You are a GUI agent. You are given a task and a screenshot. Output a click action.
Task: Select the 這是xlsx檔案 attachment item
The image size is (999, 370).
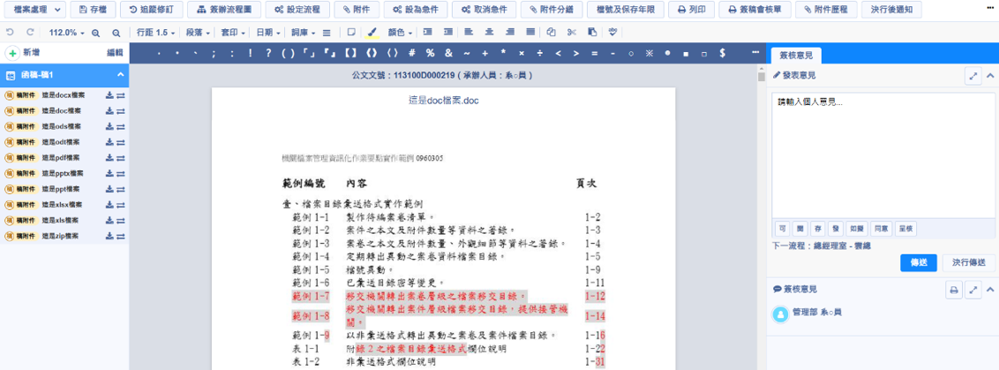point(62,204)
